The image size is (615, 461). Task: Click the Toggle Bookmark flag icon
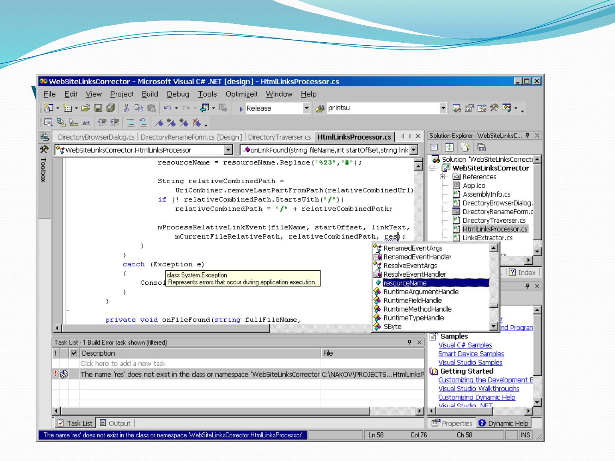pyautogui.click(x=159, y=123)
